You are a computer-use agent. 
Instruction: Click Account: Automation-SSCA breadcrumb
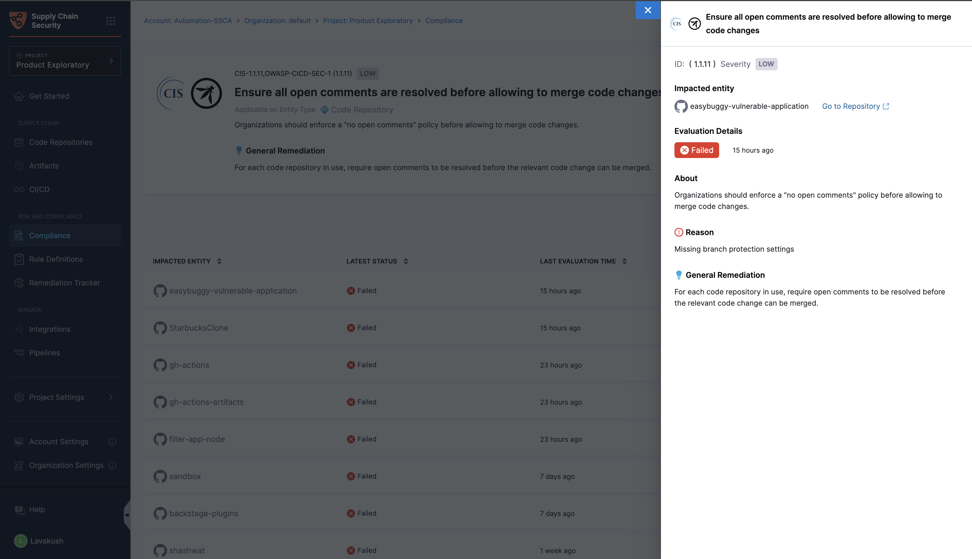188,21
